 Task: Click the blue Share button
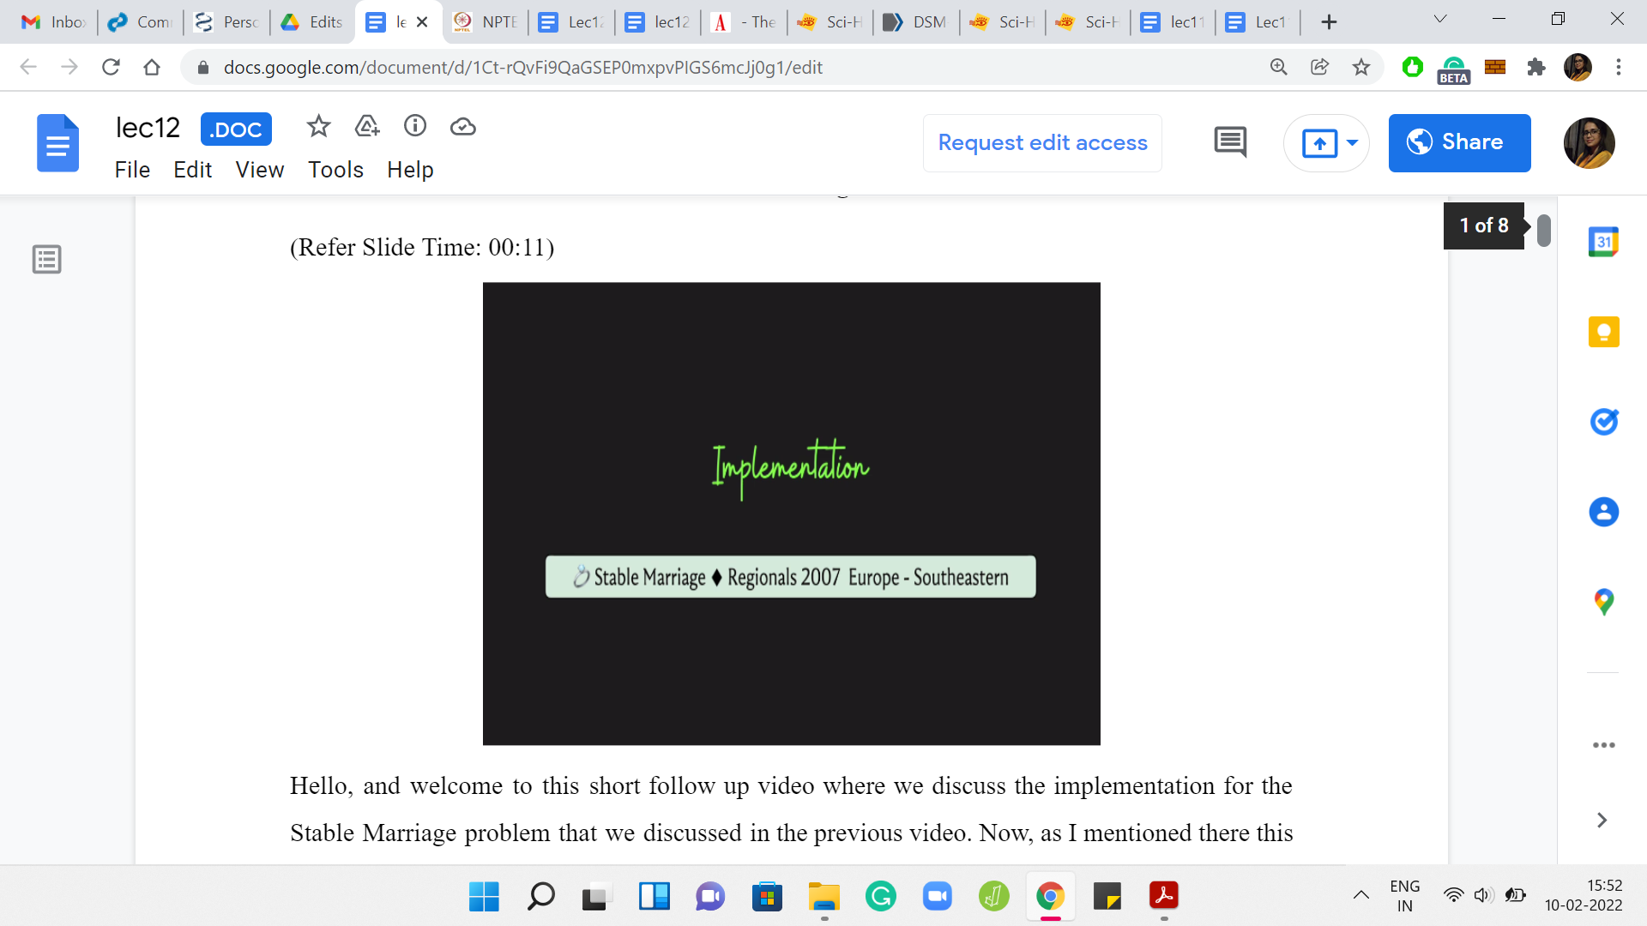(x=1459, y=143)
